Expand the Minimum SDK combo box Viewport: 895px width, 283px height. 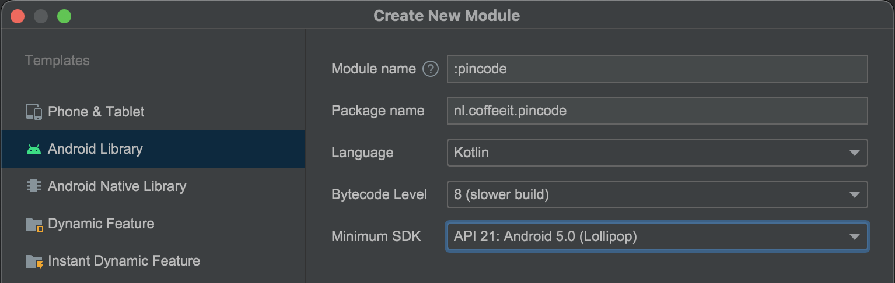point(855,236)
